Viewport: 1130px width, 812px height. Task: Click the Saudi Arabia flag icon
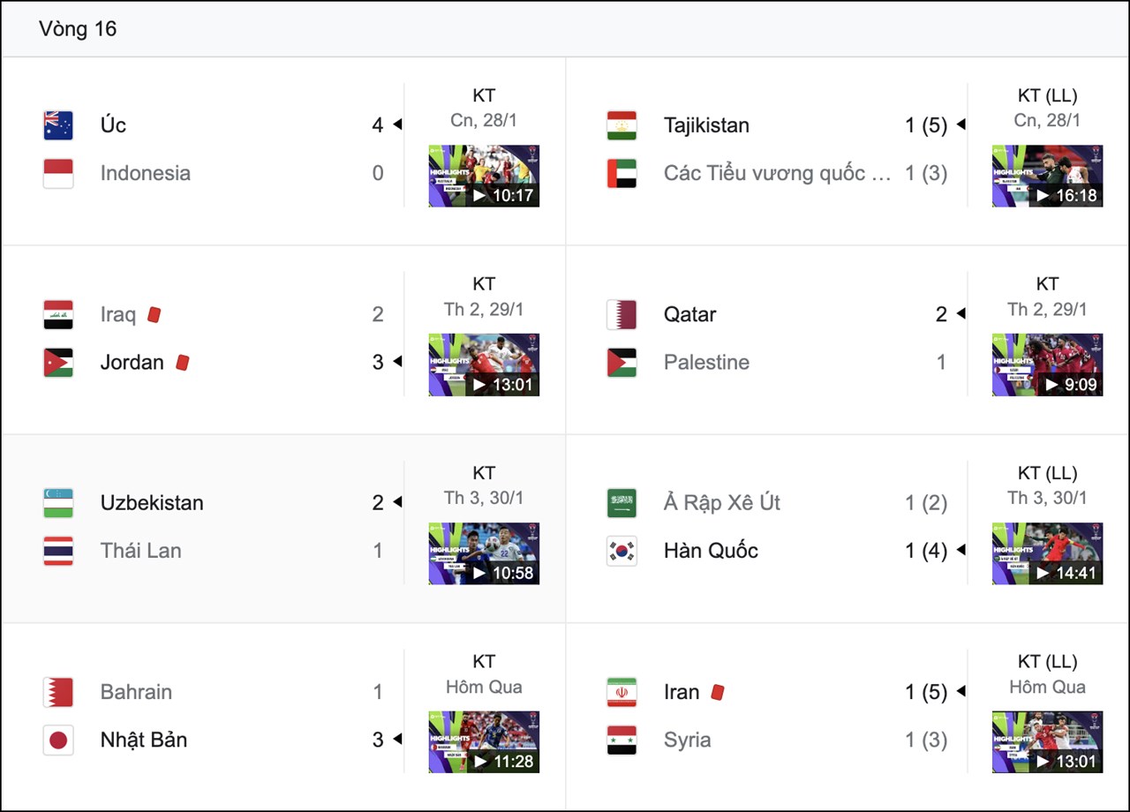(621, 503)
